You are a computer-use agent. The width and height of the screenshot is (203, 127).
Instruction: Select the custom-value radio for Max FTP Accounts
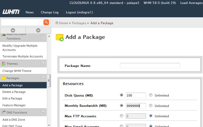point(121,116)
